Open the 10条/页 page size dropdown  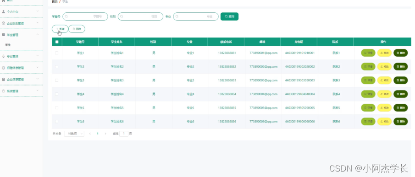(x=74, y=134)
